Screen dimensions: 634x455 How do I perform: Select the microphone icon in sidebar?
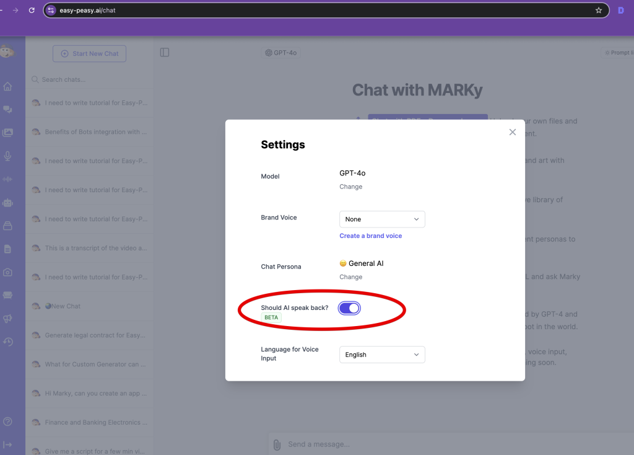point(8,156)
